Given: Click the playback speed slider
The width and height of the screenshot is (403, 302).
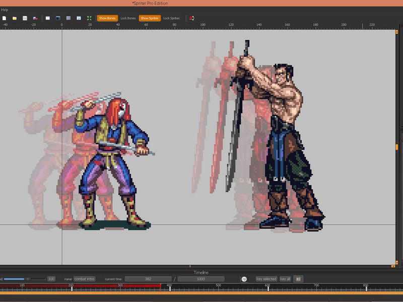Looking at the screenshot, I should coord(25,279).
